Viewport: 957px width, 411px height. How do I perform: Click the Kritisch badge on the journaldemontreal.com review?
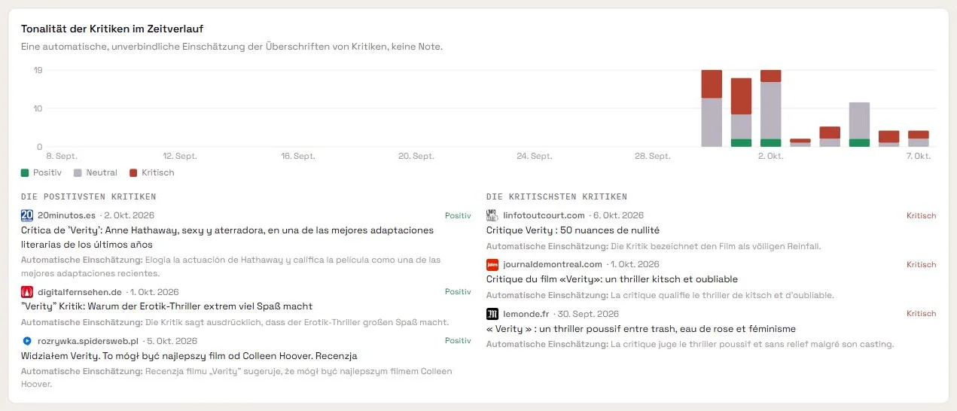point(921,264)
